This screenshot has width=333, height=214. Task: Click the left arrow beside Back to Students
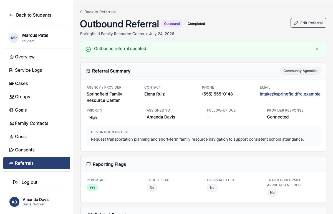[x=11, y=15]
